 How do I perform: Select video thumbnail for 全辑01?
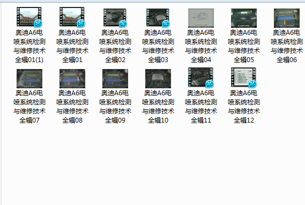[x=72, y=17]
